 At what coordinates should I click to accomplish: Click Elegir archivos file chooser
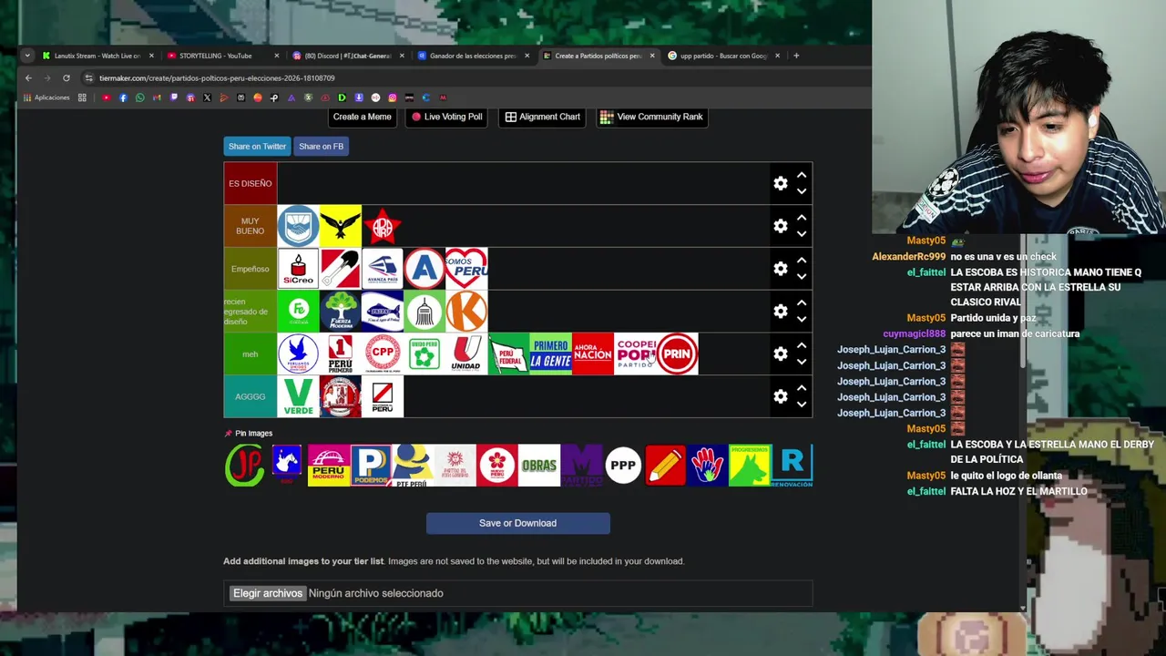point(267,593)
